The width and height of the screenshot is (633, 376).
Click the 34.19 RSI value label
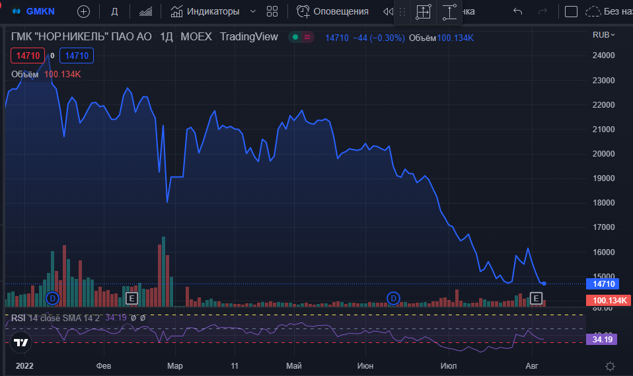[602, 339]
